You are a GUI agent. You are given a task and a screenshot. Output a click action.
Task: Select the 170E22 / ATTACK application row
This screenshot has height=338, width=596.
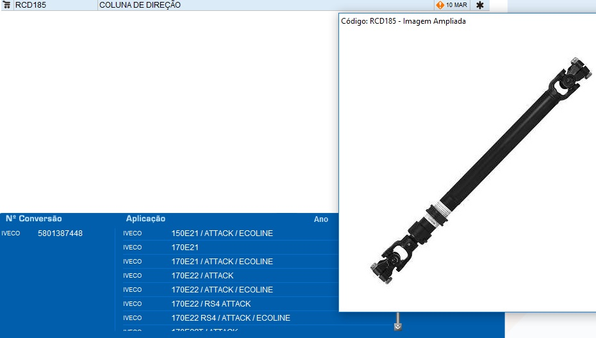tap(203, 276)
